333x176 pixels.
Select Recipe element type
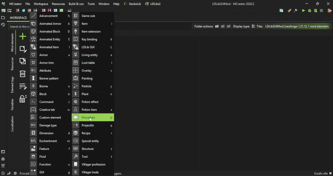tap(93, 133)
